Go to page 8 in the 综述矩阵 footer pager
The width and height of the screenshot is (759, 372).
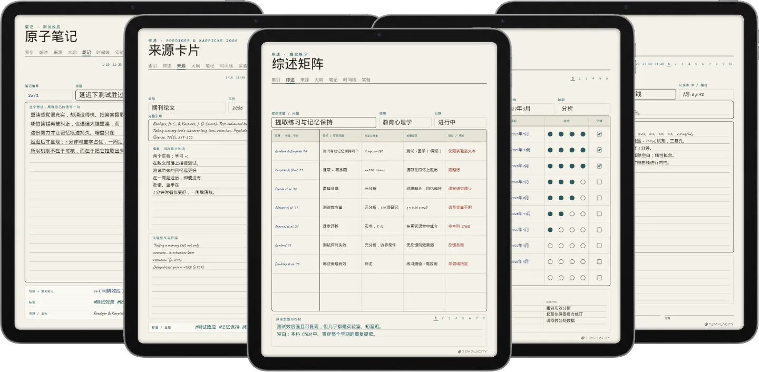(483, 318)
